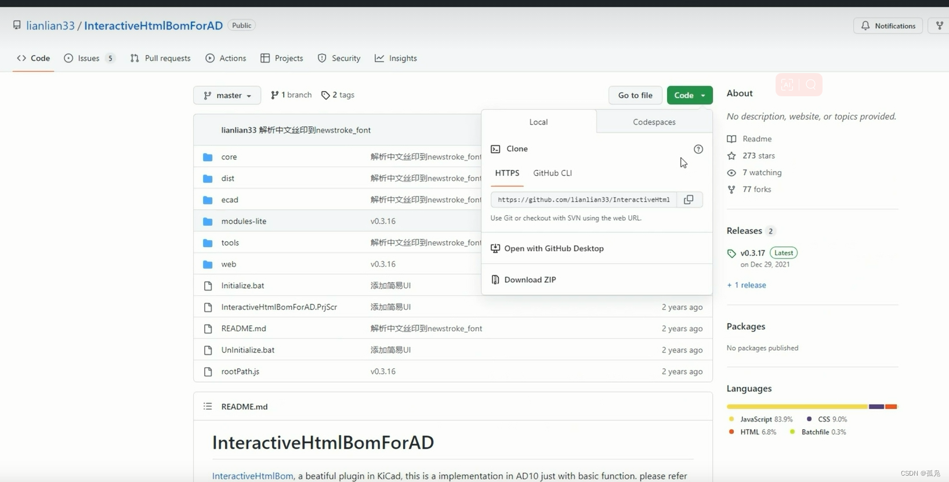View the 1 branch link

[x=291, y=95]
